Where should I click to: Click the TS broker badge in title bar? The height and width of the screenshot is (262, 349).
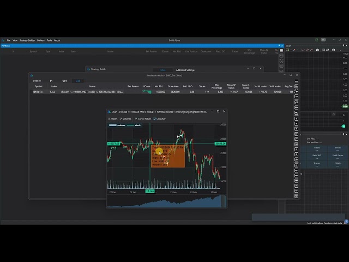click(323, 40)
